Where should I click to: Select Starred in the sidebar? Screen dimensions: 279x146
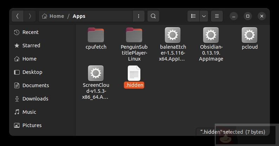(31, 46)
